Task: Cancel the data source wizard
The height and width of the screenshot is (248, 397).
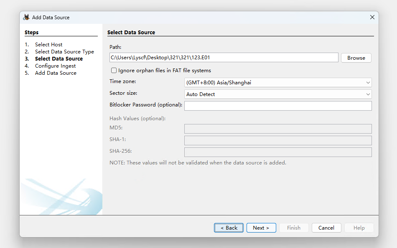Action: coord(326,228)
